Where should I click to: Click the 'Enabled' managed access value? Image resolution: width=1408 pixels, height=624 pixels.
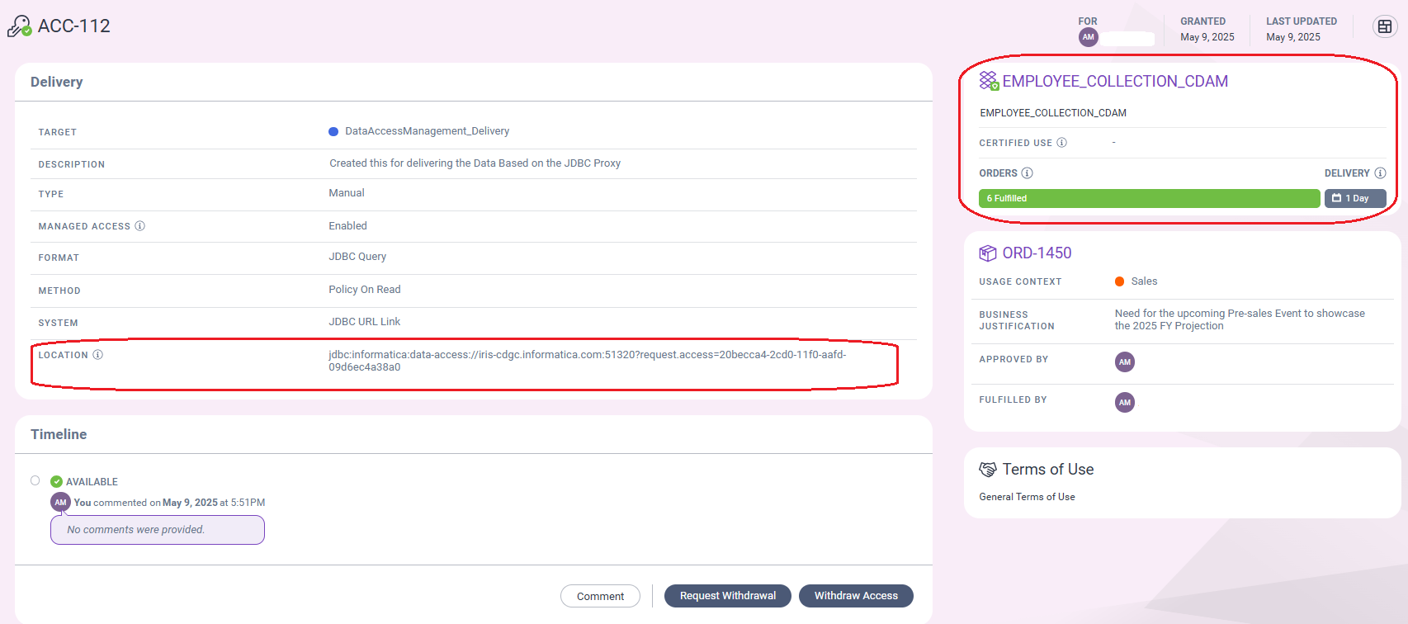click(348, 226)
